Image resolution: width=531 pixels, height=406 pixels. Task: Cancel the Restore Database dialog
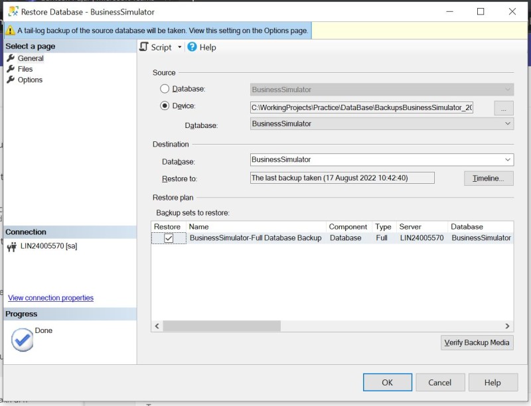pyautogui.click(x=440, y=382)
